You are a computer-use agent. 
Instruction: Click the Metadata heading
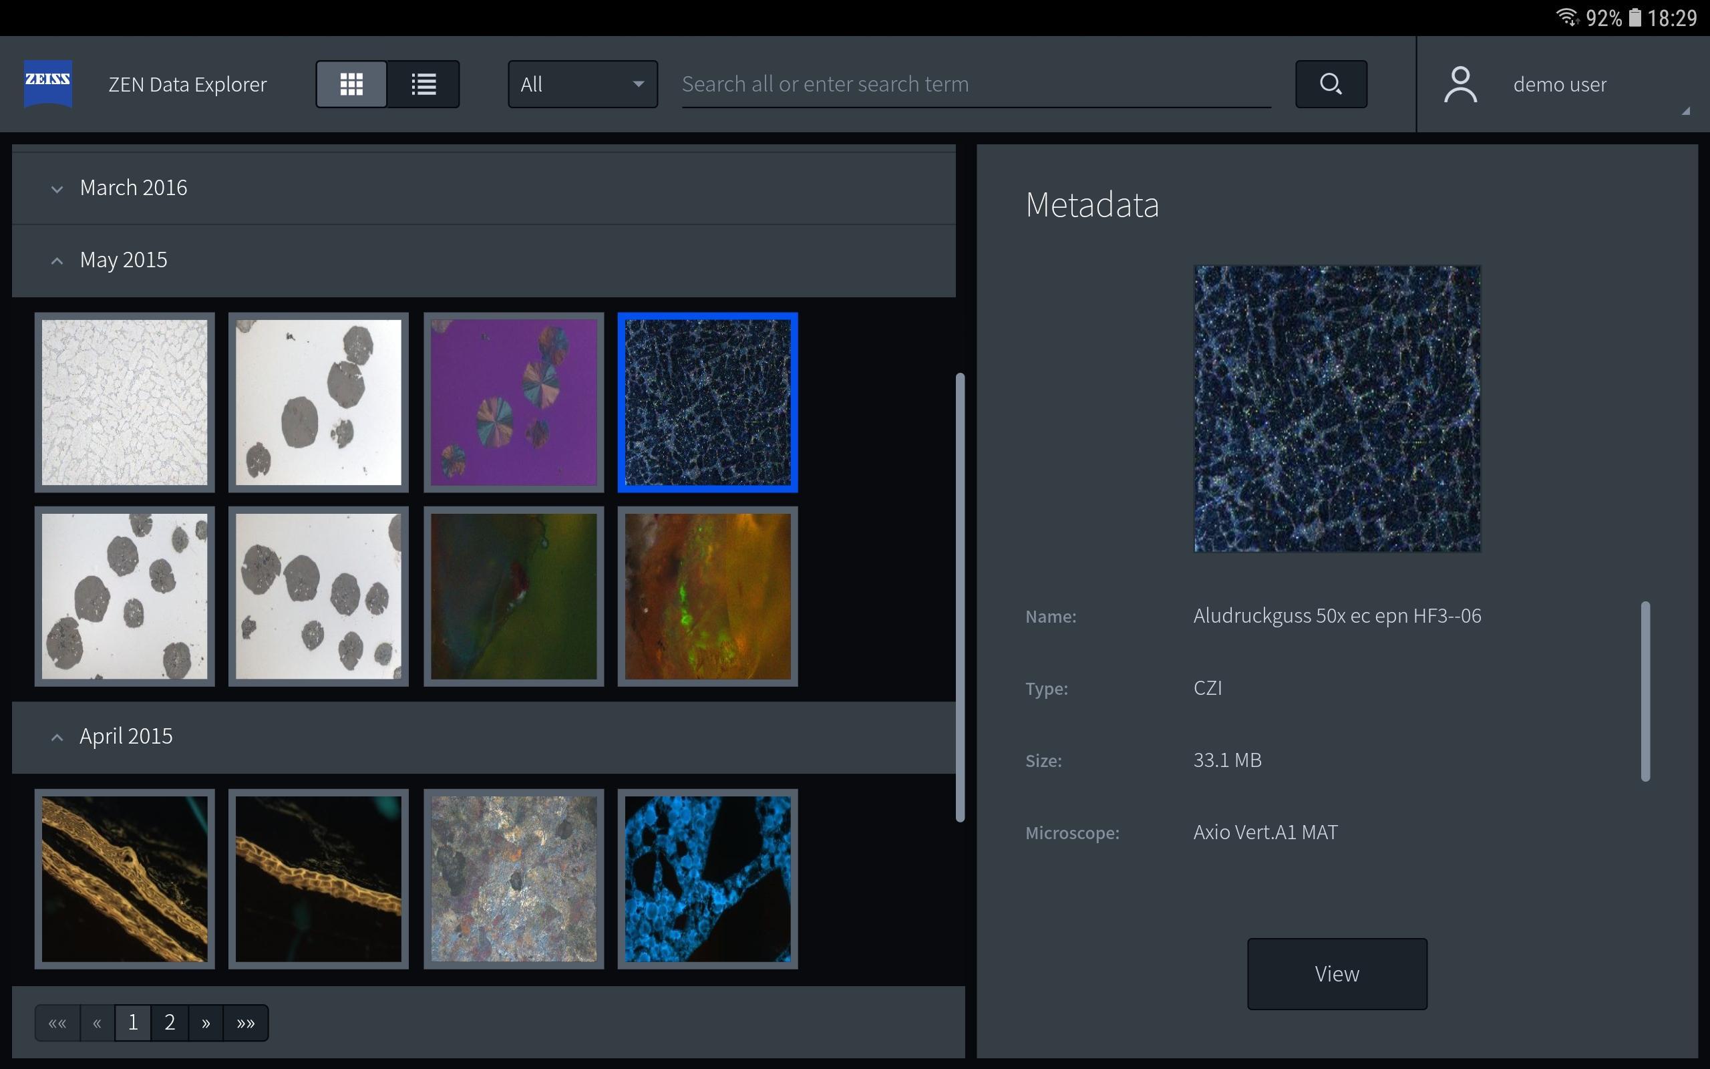pyautogui.click(x=1091, y=205)
